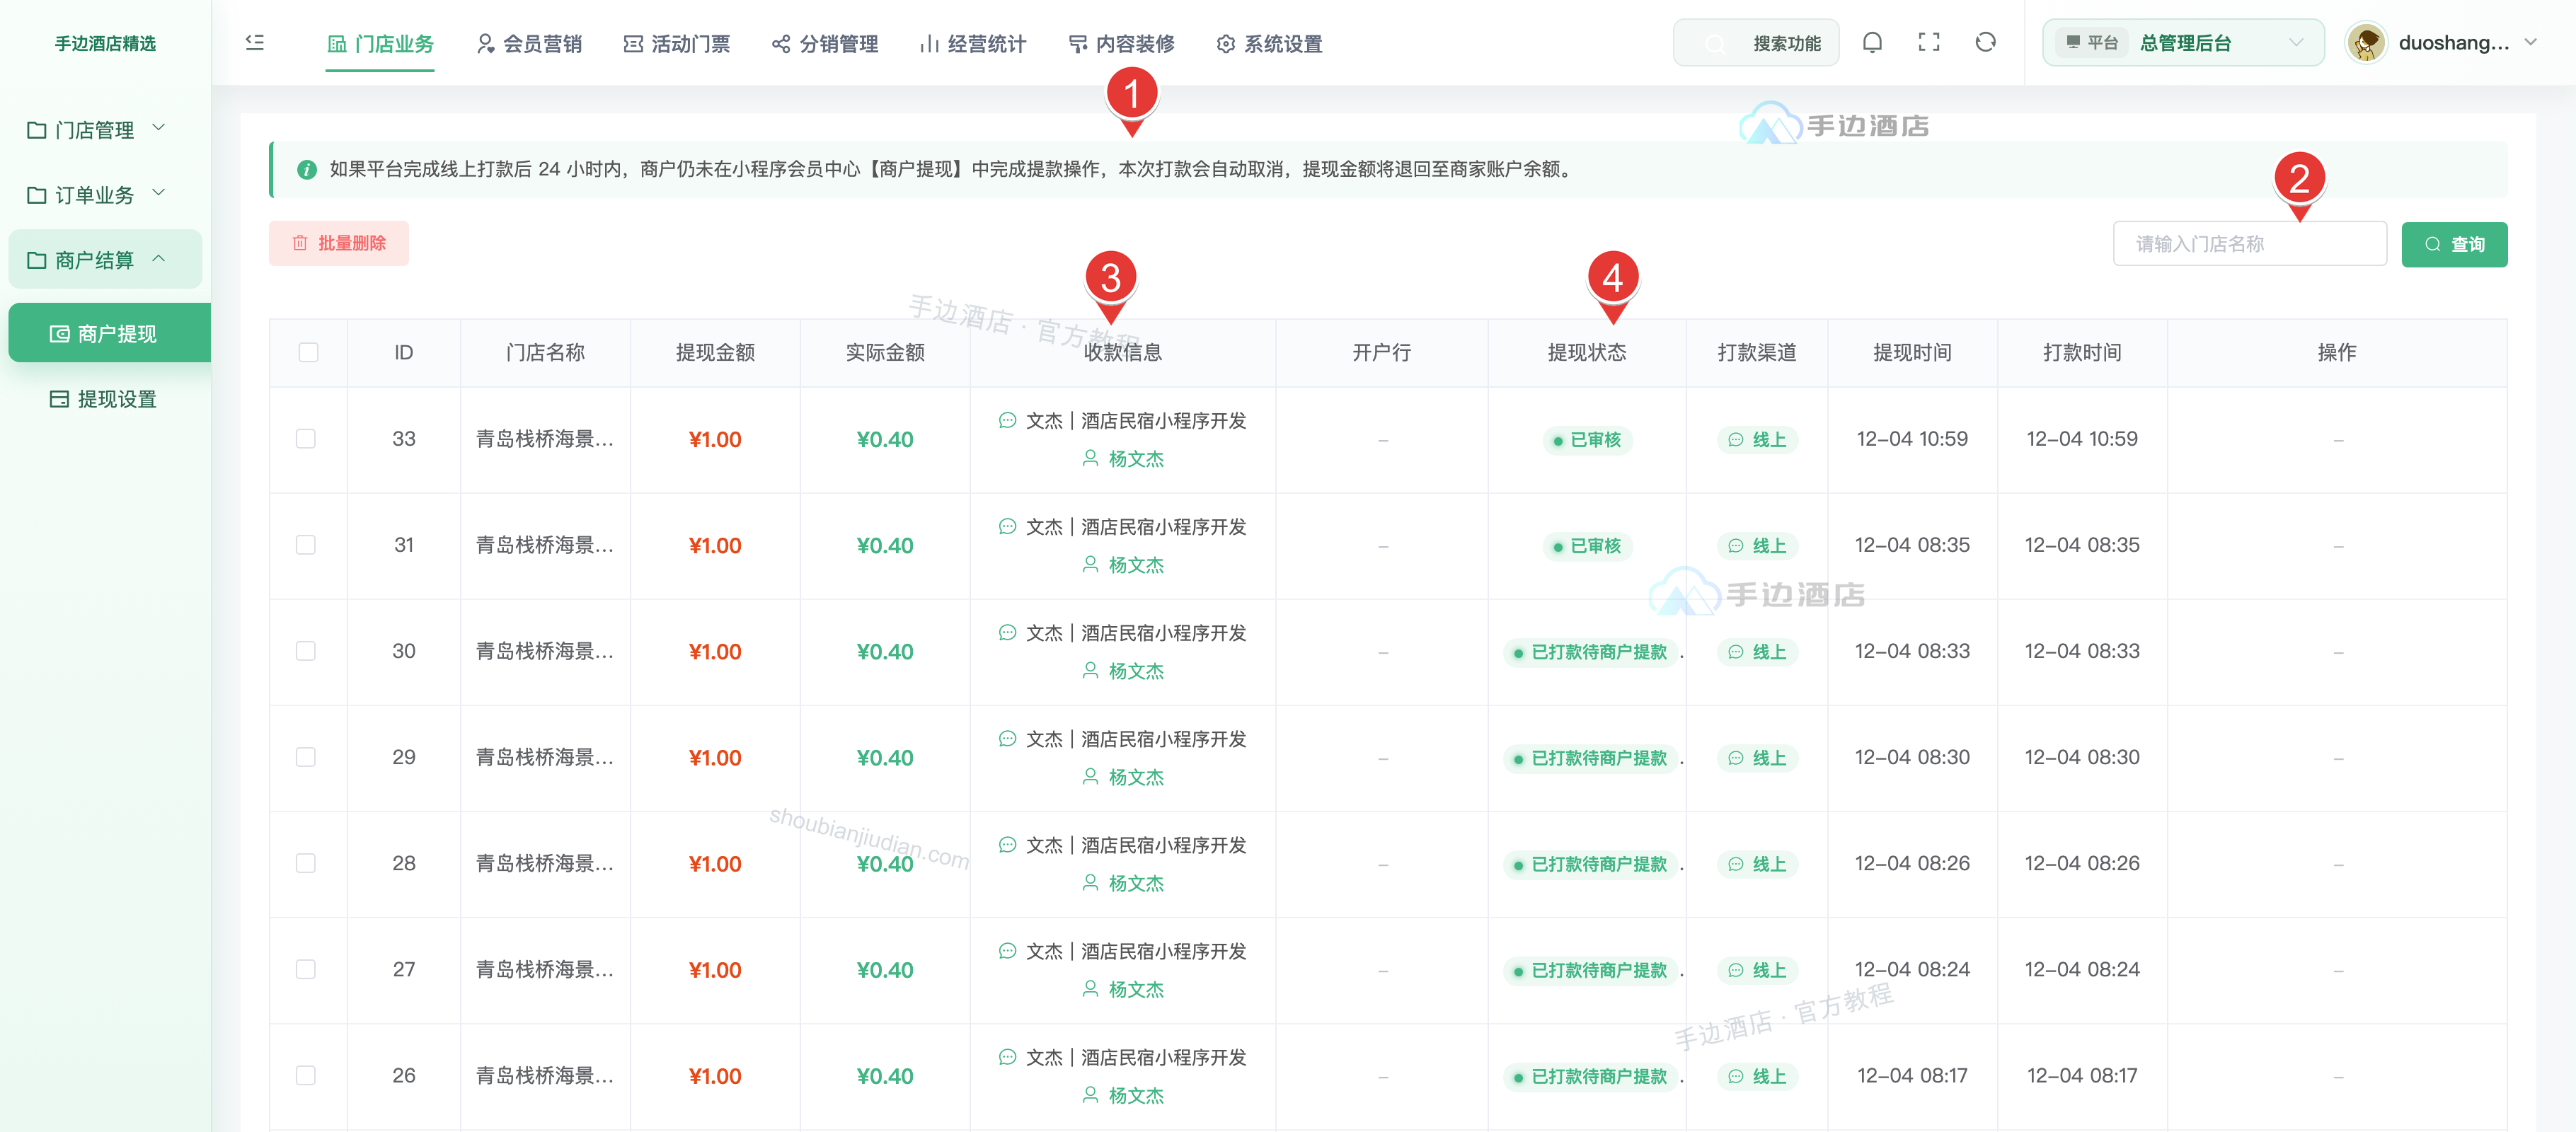Click the refresh page icon

point(1986,43)
